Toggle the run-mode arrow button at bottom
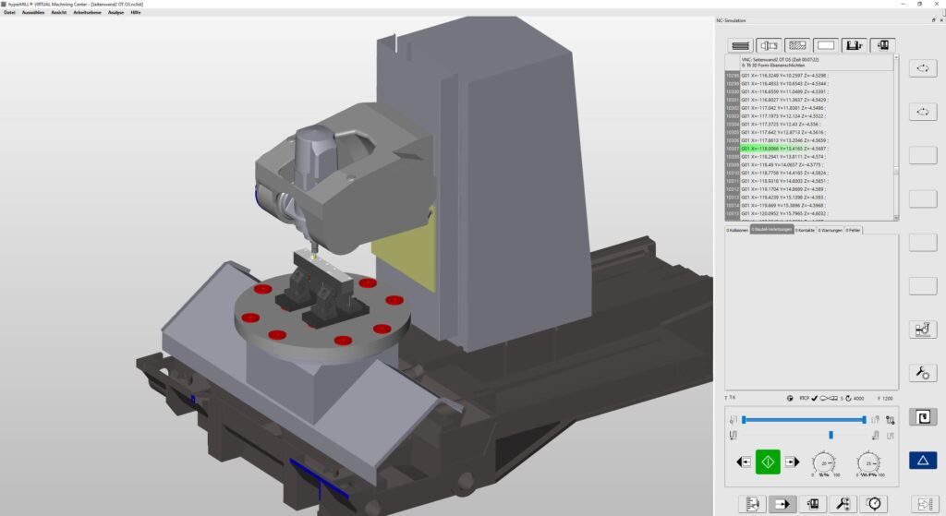 pyautogui.click(x=782, y=504)
